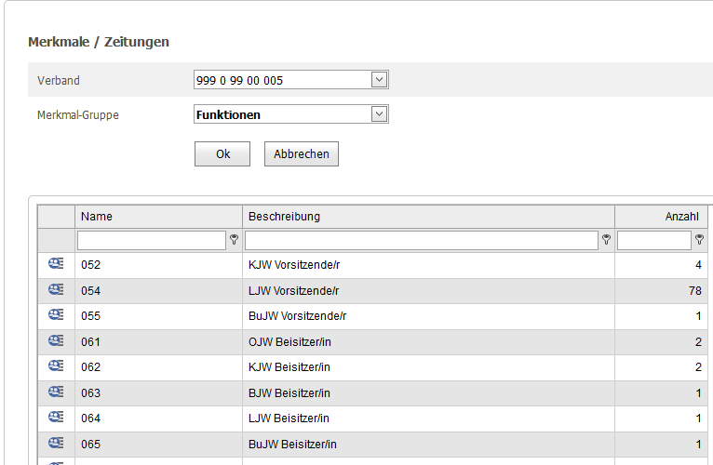Image resolution: width=713 pixels, height=465 pixels.
Task: Sort by the Name column header
Action: pos(97,217)
